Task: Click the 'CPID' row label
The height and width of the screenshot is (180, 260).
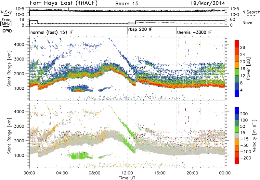Action: click(x=7, y=31)
